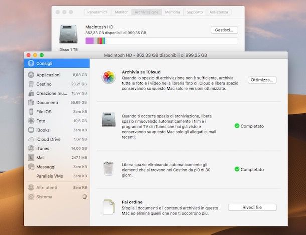The height and width of the screenshot is (235, 306).
Task: Click the File iOS phone icon
Action: [31, 111]
